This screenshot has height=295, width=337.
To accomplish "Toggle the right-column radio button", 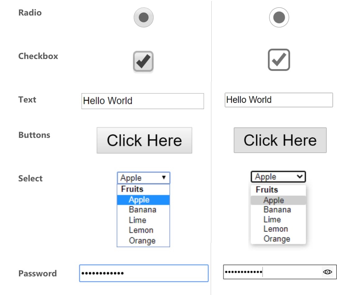I will pos(278,18).
